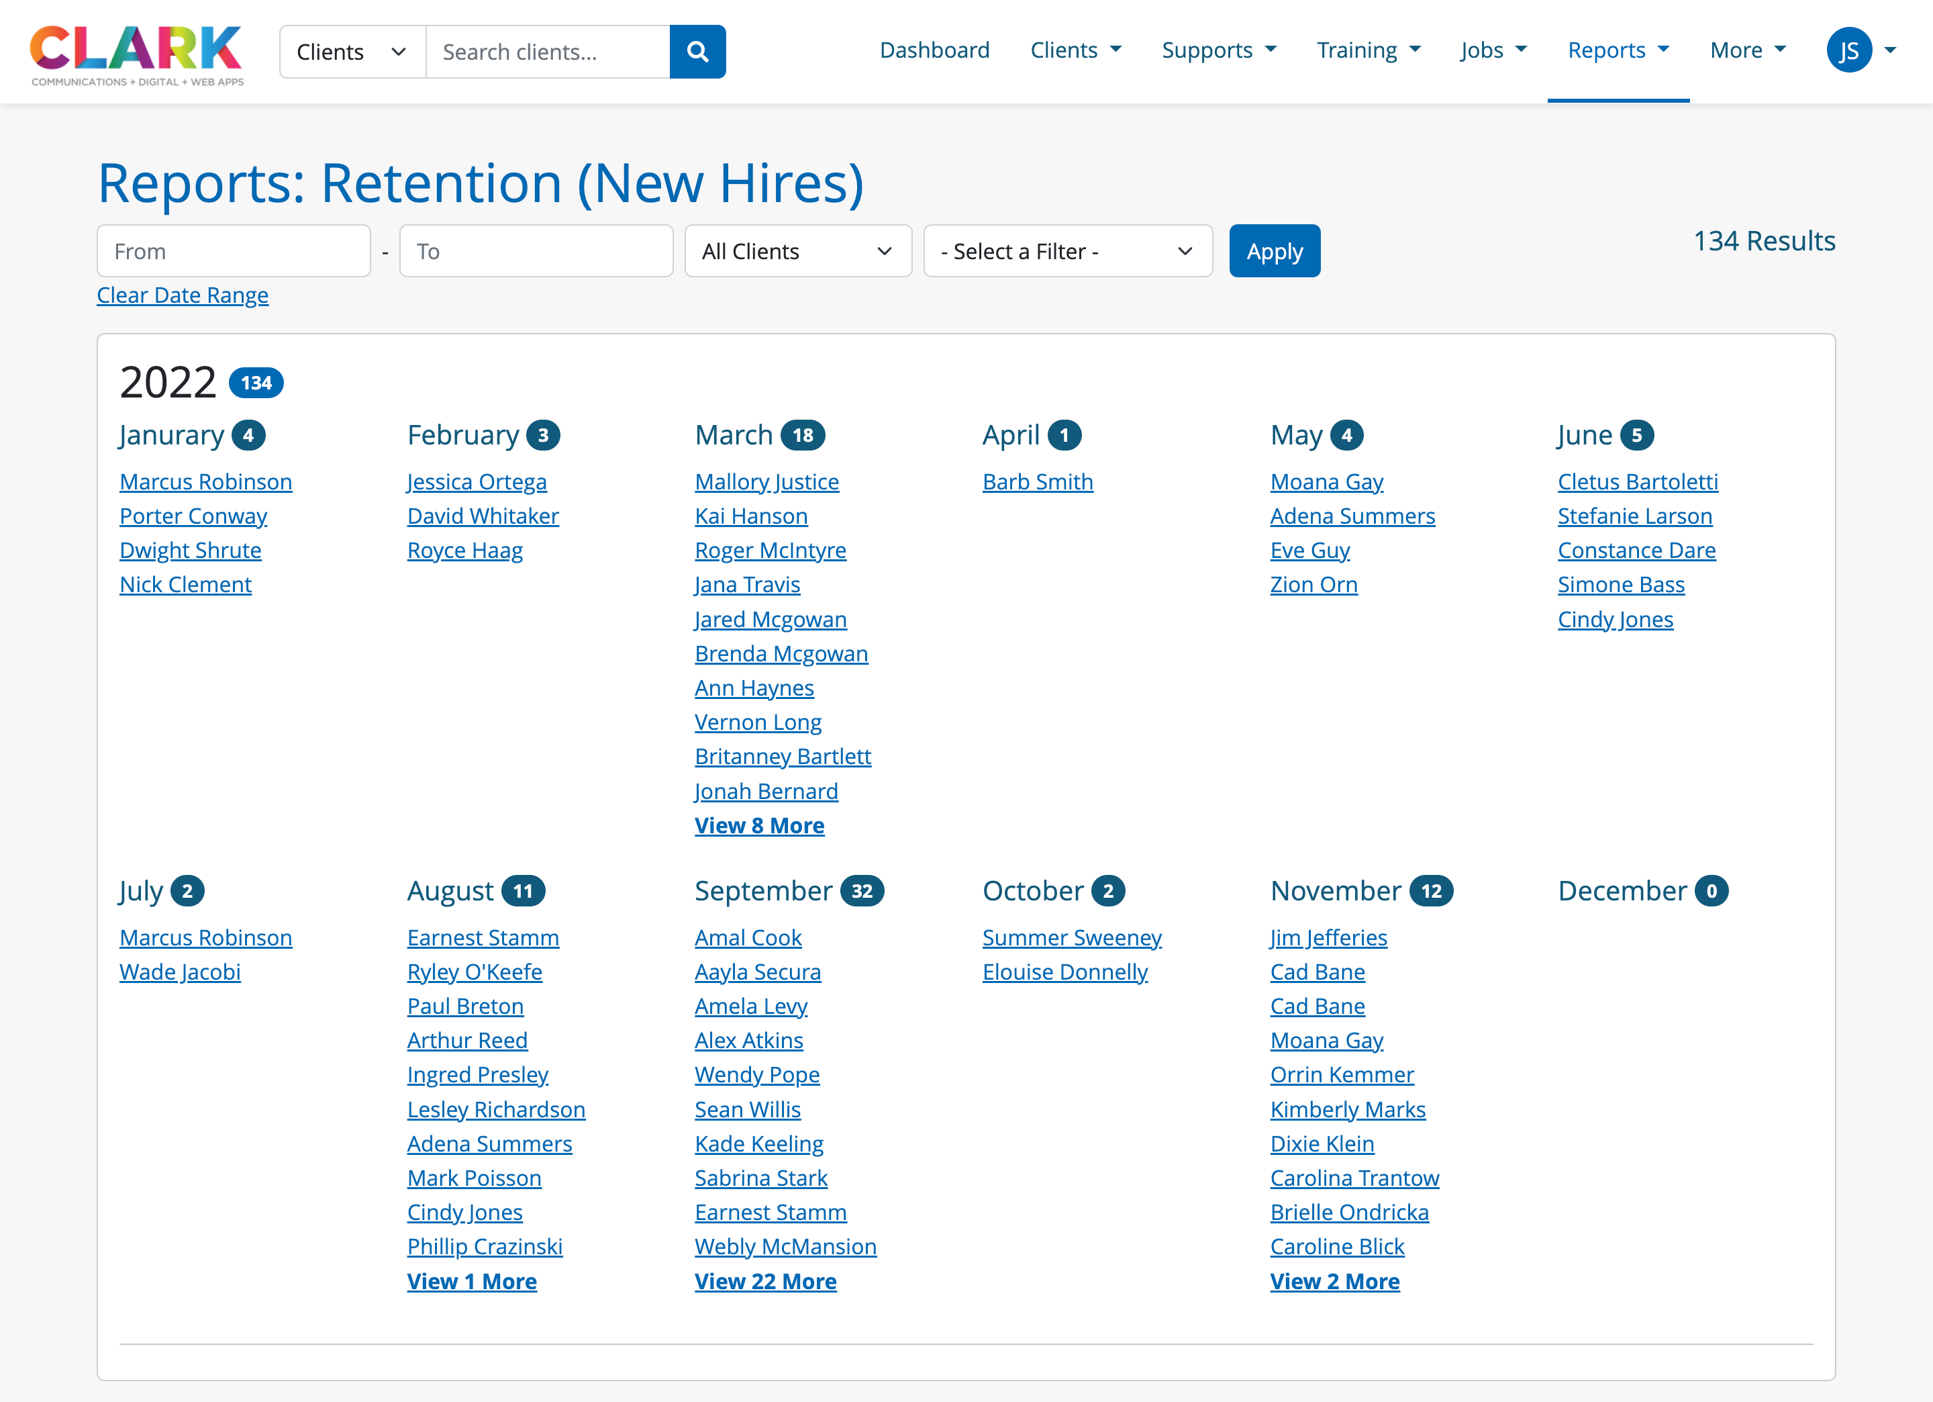
Task: Click the 2022 count badge 134
Action: (x=256, y=383)
